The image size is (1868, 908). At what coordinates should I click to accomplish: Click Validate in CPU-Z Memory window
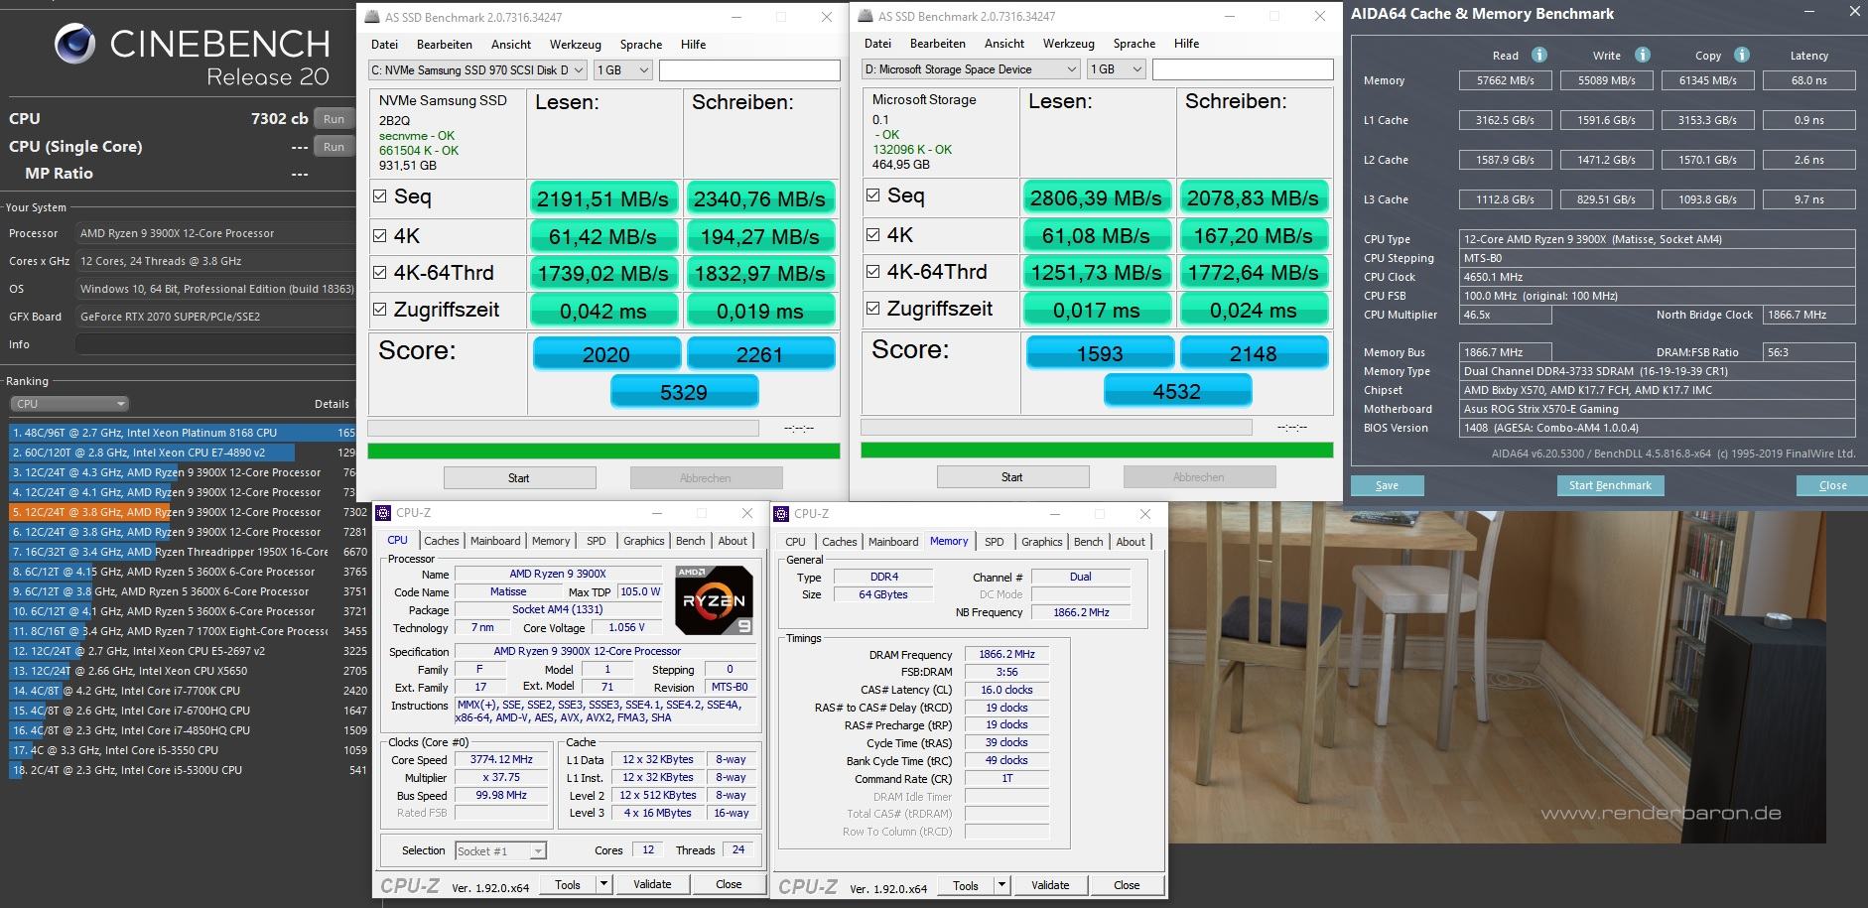coord(1050,885)
